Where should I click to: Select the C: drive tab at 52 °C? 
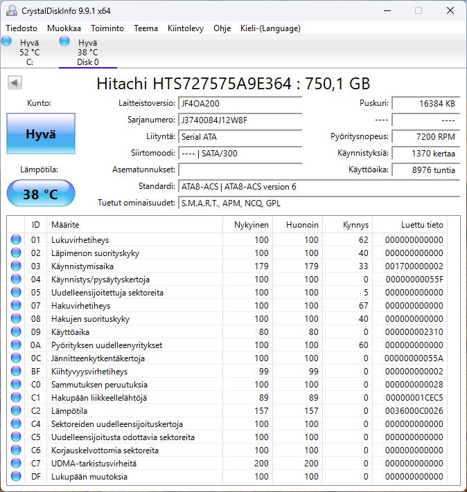coord(30,52)
